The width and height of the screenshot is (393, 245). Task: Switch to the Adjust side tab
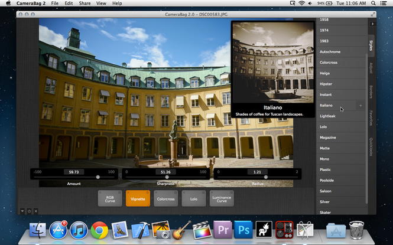tap(371, 68)
